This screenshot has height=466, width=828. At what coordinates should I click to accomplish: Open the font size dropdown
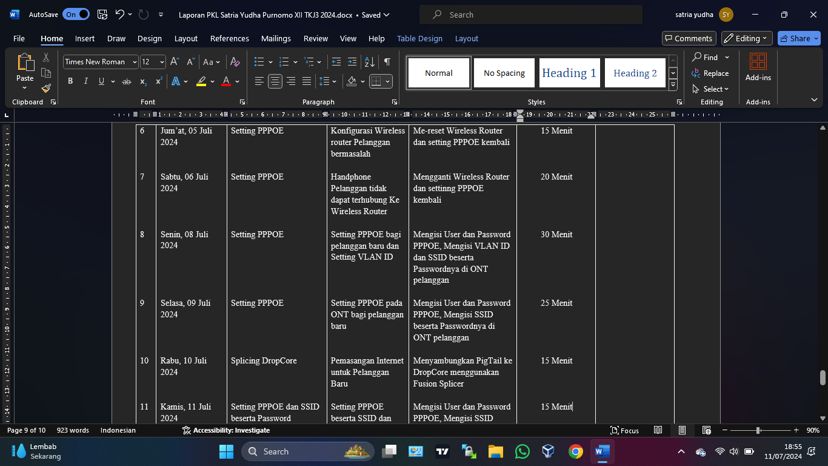tap(162, 62)
